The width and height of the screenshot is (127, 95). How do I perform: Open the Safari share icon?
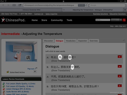20,5
